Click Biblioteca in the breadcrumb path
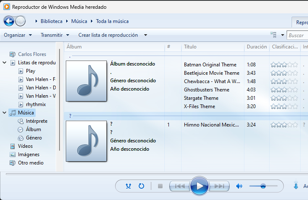Viewport: 308px width, 200px height. pos(52,21)
